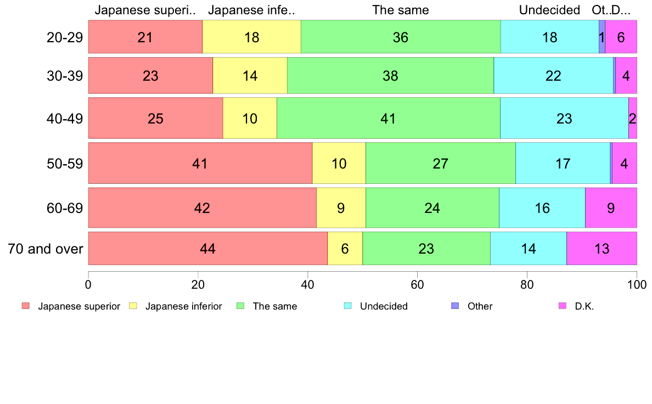The image size is (652, 404).
Task: Click the 60 tick on the x-axis
Action: click(x=417, y=284)
